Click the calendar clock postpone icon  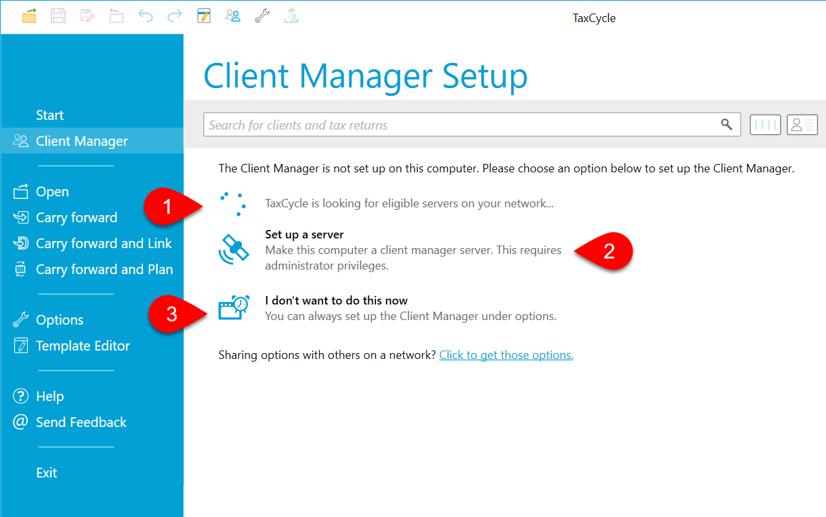234,308
